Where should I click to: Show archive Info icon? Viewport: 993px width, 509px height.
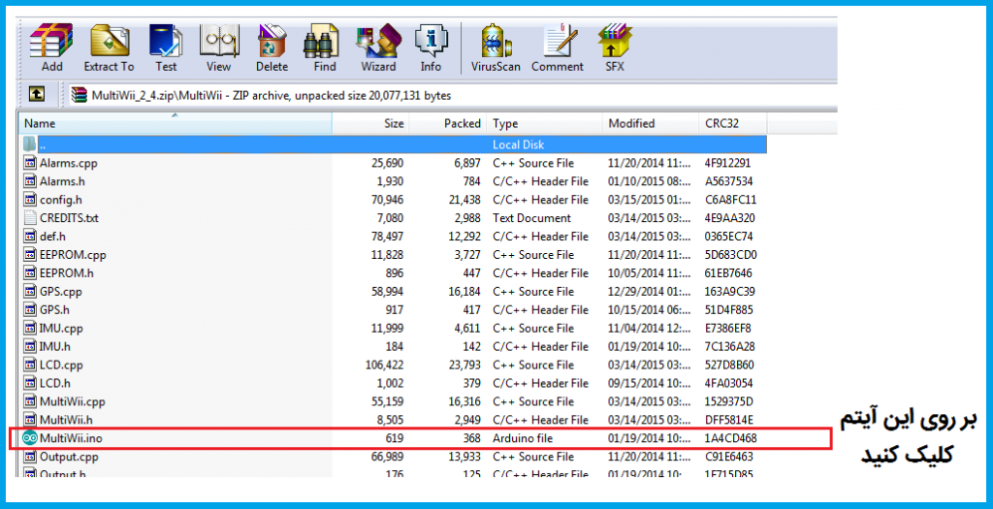[431, 41]
